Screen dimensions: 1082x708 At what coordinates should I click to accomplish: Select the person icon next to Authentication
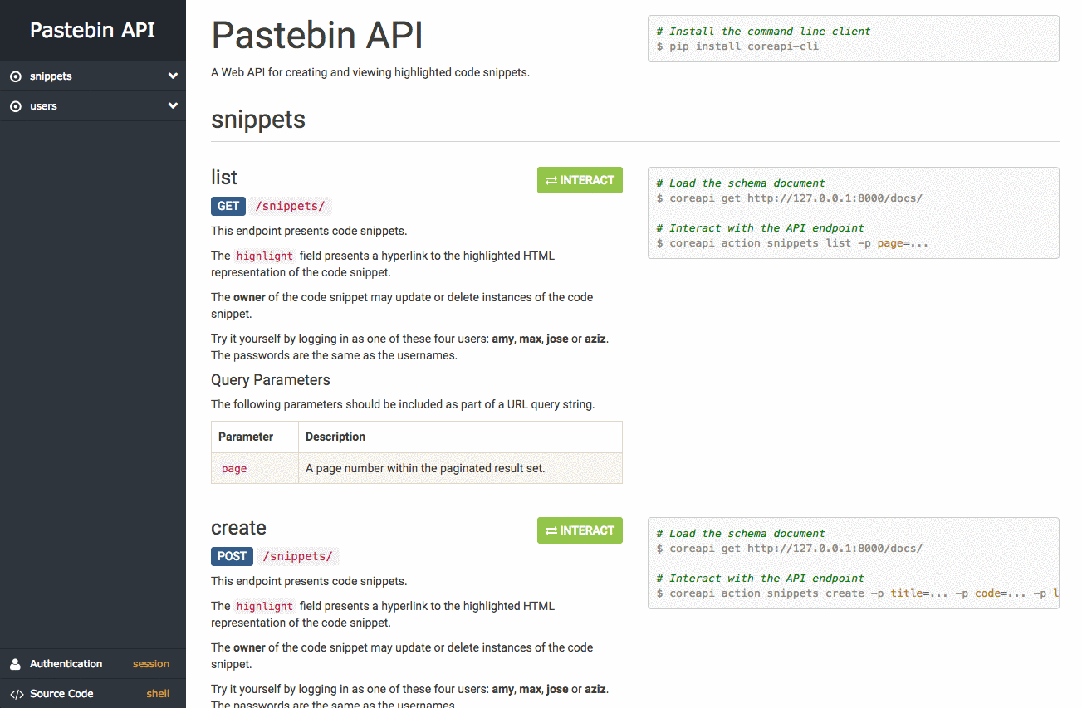point(15,663)
